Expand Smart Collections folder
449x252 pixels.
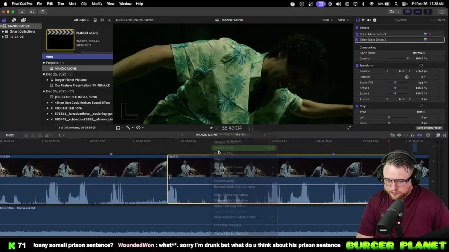[x=3, y=31]
